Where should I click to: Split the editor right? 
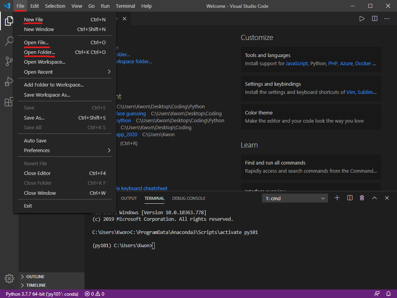375,19
